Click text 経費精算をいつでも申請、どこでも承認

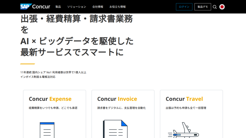coord(53,108)
